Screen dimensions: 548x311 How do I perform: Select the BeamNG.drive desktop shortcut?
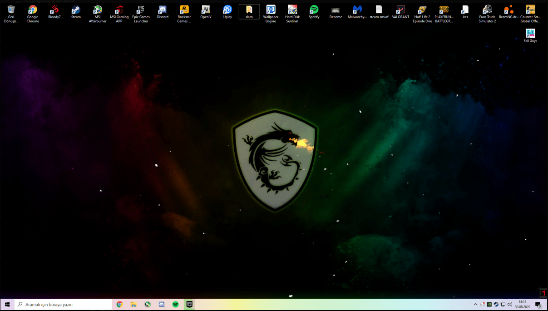(509, 12)
